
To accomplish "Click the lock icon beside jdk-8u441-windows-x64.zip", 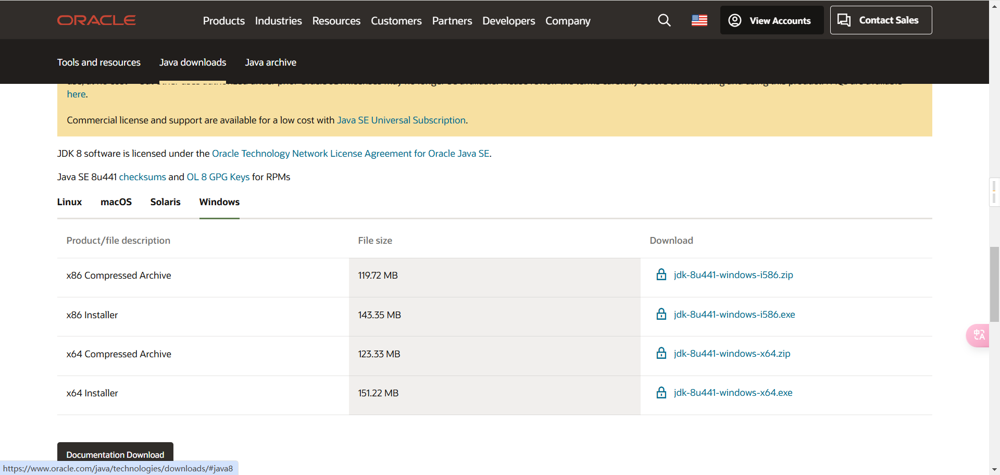I will coord(661,354).
